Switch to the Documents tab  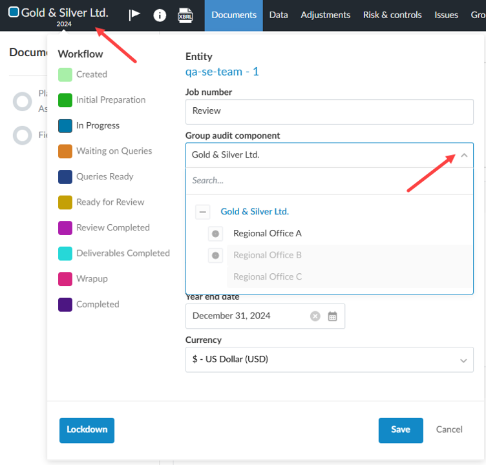[234, 15]
